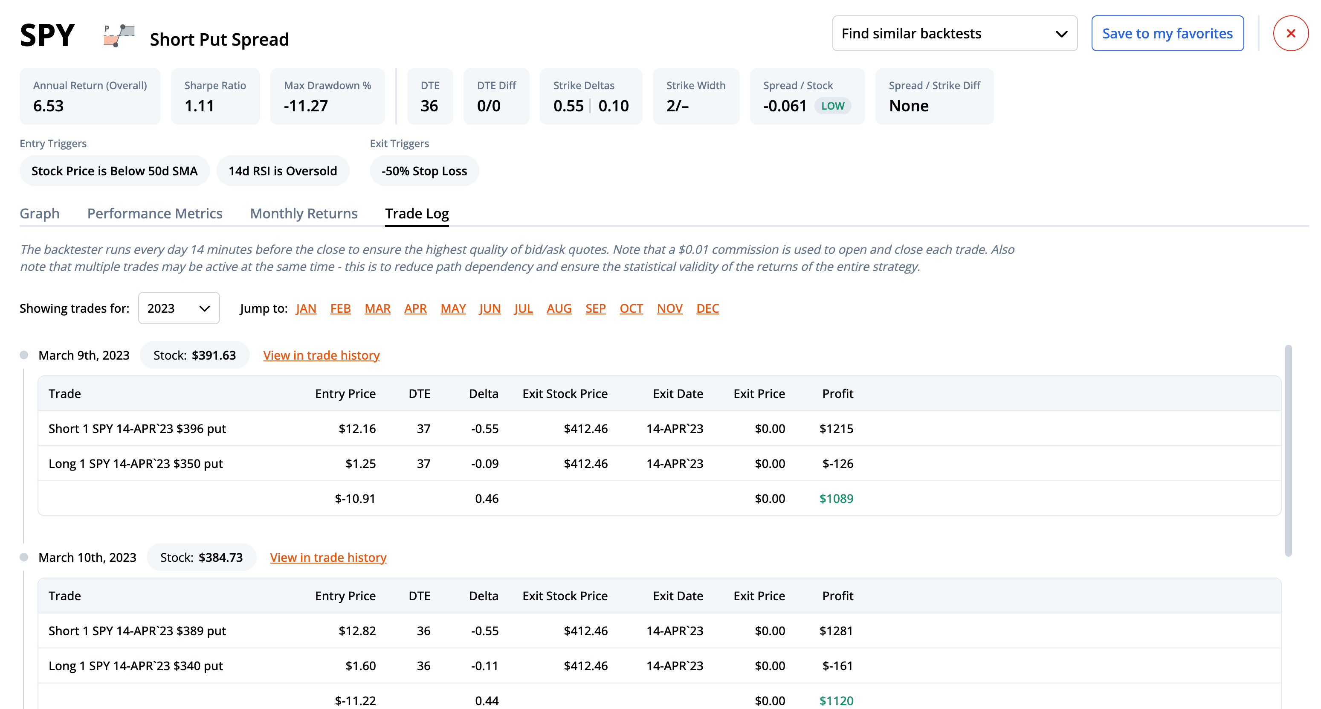Image resolution: width=1321 pixels, height=709 pixels.
Task: Click the Annual Return (Overall) 6.53 card
Action: click(90, 96)
